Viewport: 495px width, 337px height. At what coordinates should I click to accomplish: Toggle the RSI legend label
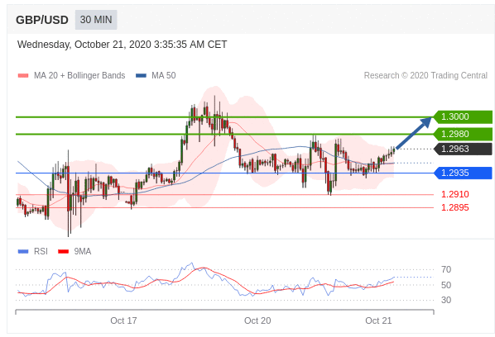[x=41, y=251]
